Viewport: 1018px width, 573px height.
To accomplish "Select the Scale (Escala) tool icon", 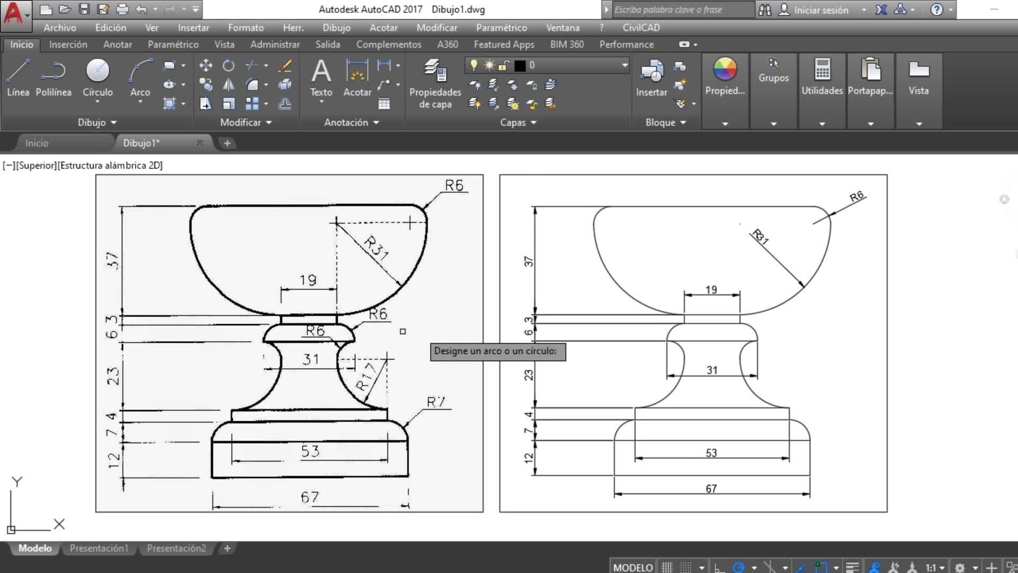I will (229, 103).
